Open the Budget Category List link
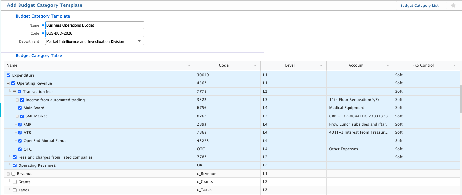 pyautogui.click(x=419, y=6)
